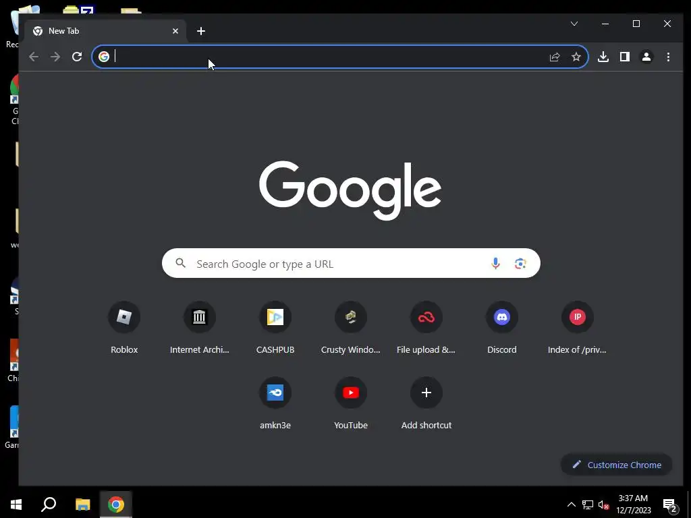
Task: Open the Roblox shortcut
Action: tap(124, 328)
